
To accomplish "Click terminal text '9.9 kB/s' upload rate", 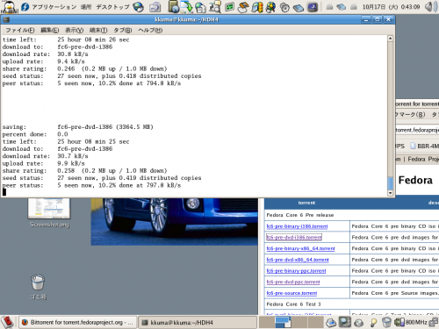I will click(x=71, y=163).
